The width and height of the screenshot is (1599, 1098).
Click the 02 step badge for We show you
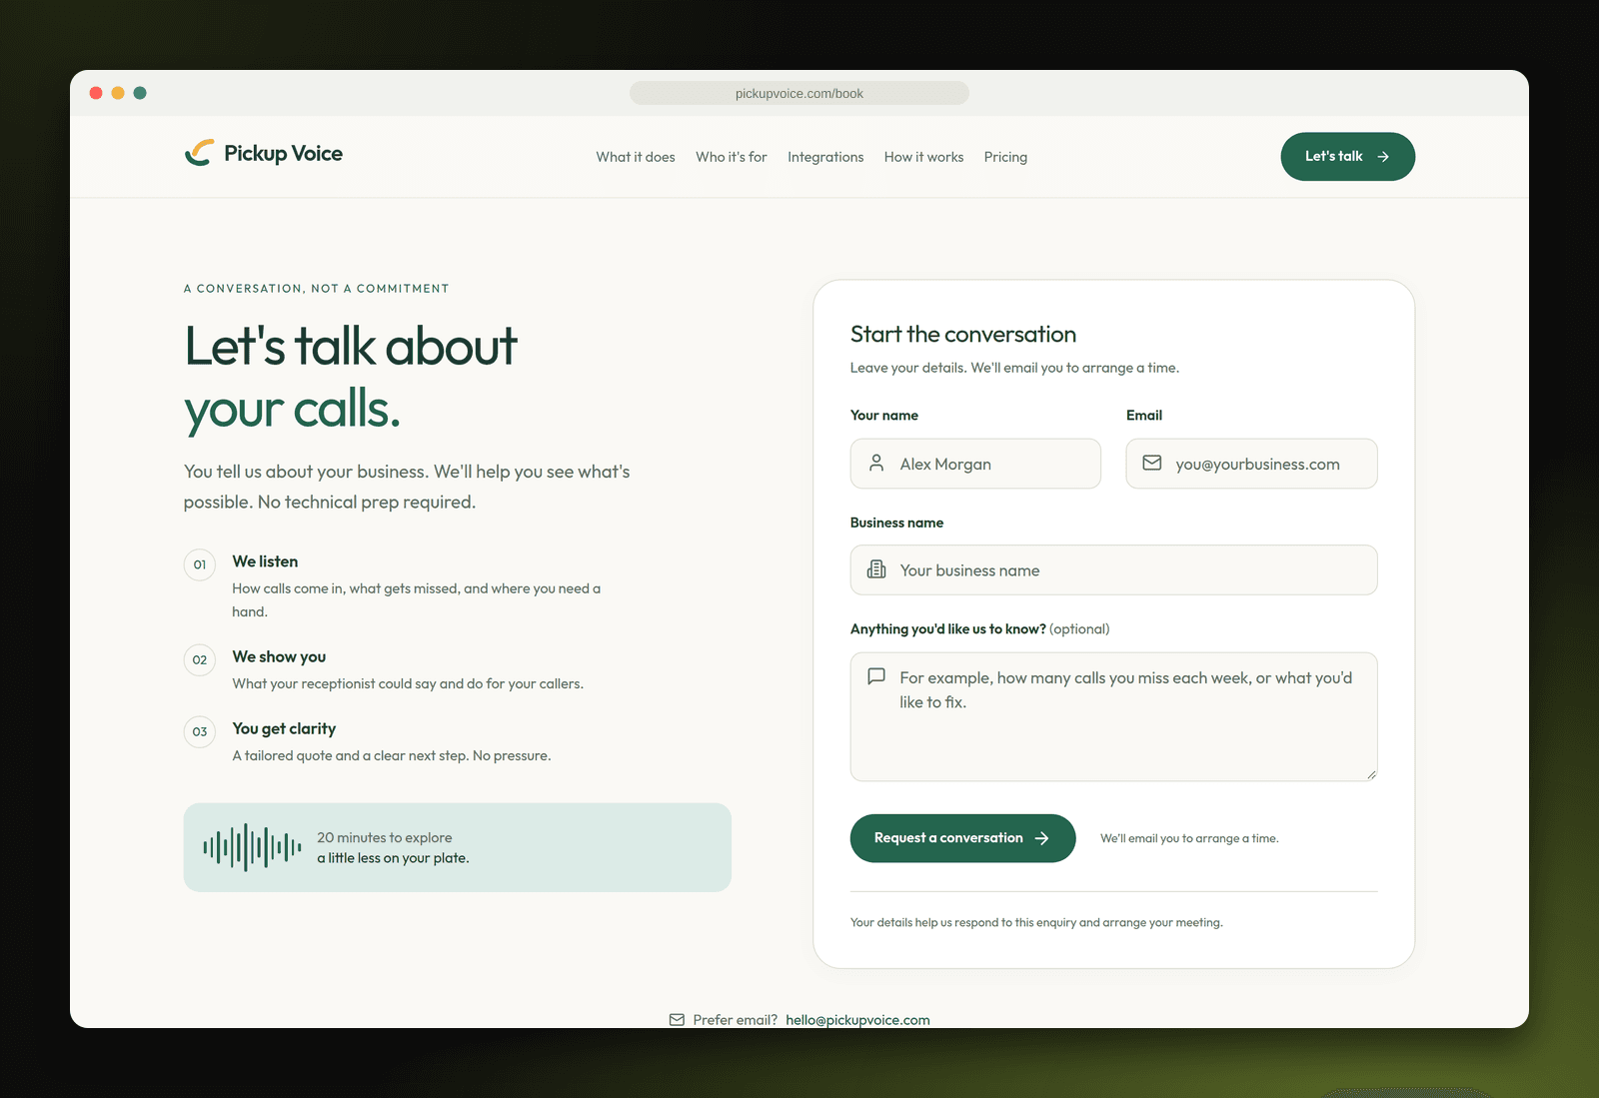click(200, 659)
